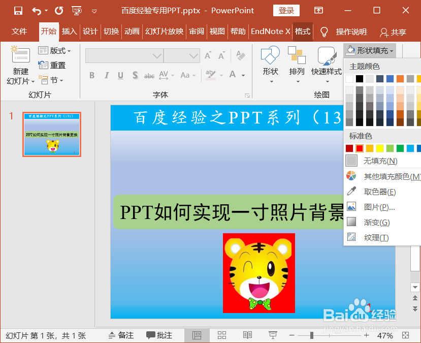This screenshot has height=343, width=421.
Task: Select white theme color swatch
Action: [349, 79]
